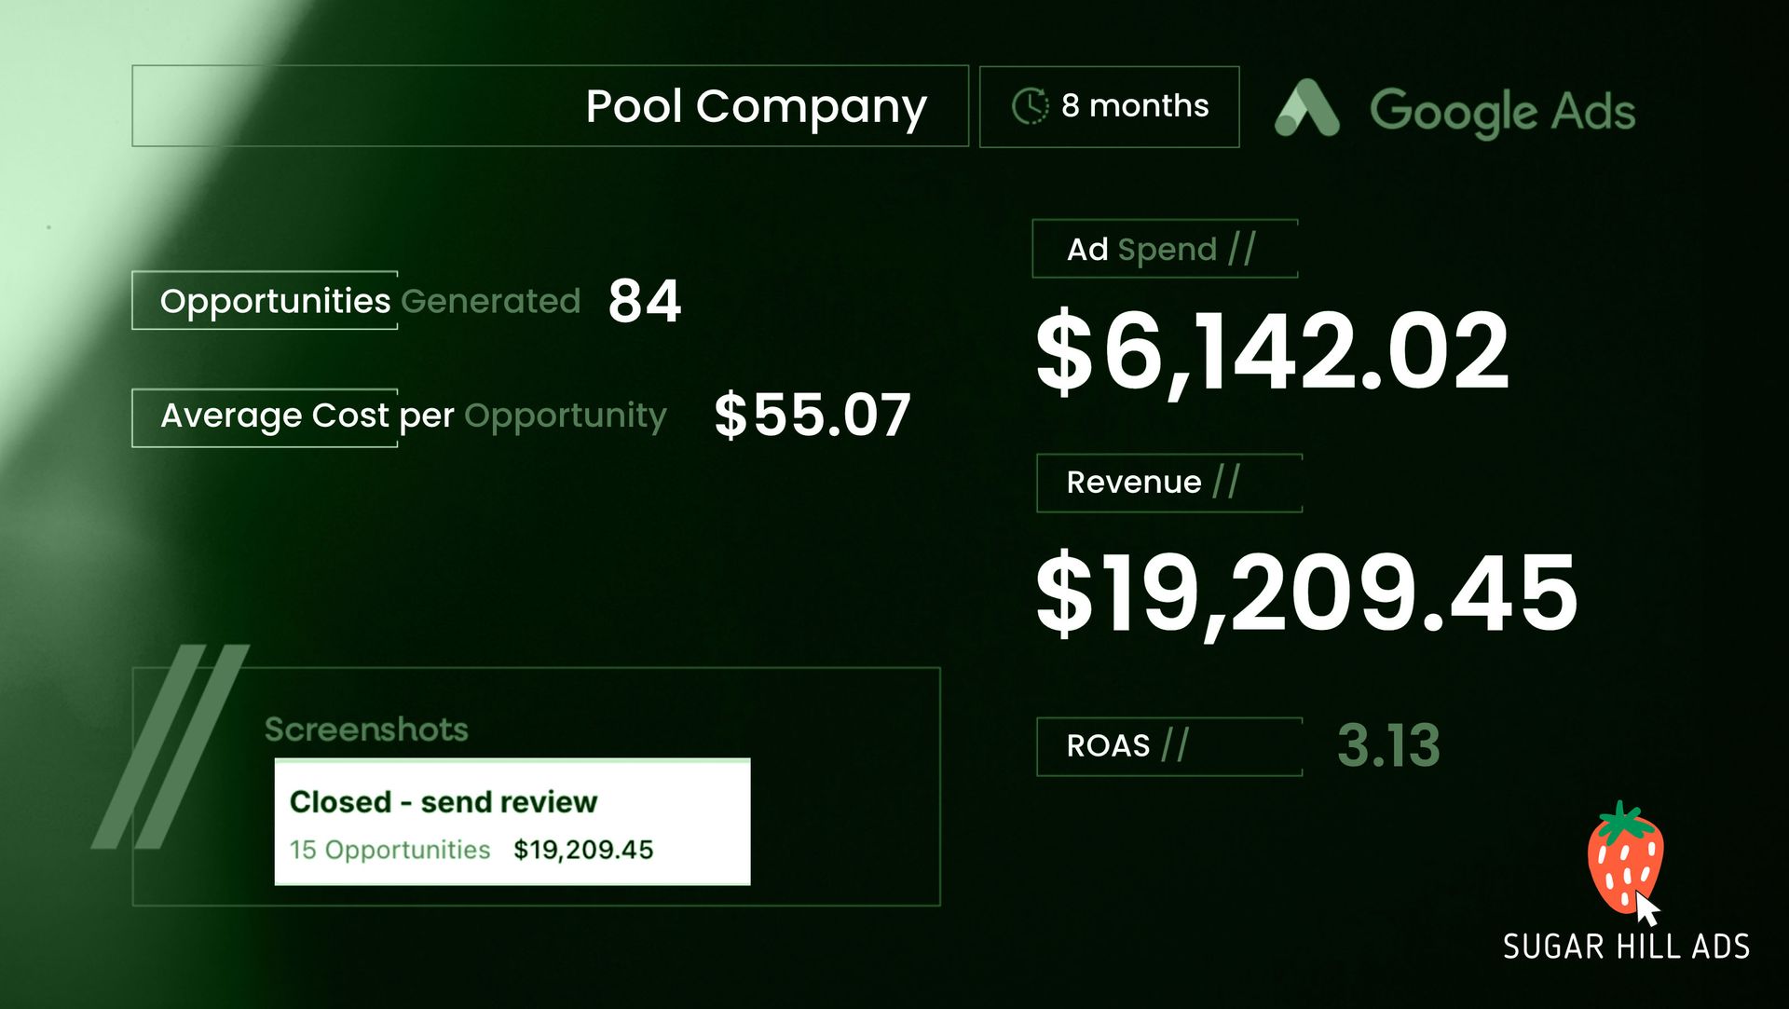This screenshot has width=1789, height=1009.
Task: Click the double slash after Revenue
Action: coord(1226,482)
